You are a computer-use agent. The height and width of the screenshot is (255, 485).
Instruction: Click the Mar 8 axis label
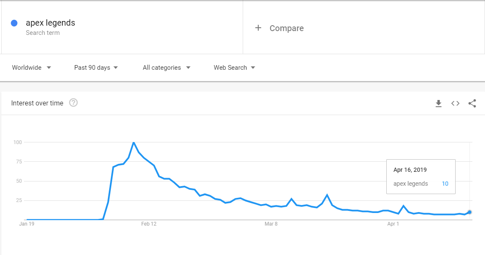click(x=271, y=224)
